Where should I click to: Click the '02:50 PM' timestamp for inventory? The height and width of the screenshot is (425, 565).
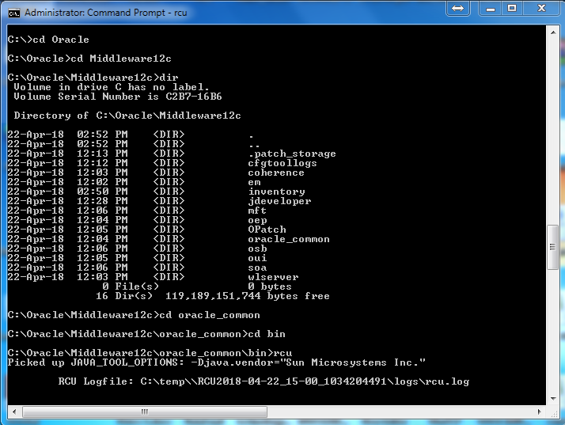tap(102, 192)
